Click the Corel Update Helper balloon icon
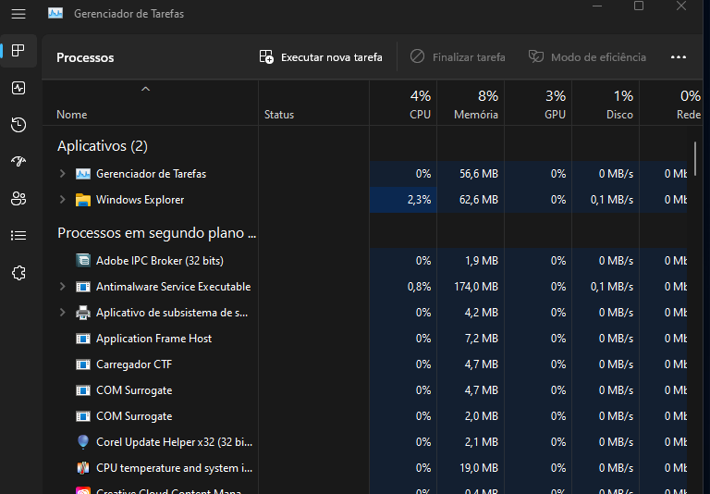710x494 pixels. (x=83, y=442)
